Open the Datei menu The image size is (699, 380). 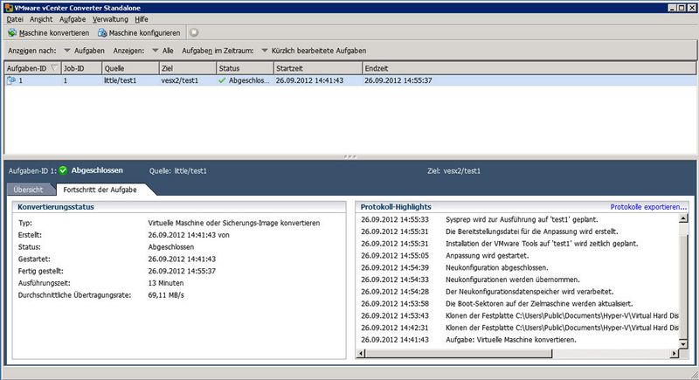tap(15, 19)
